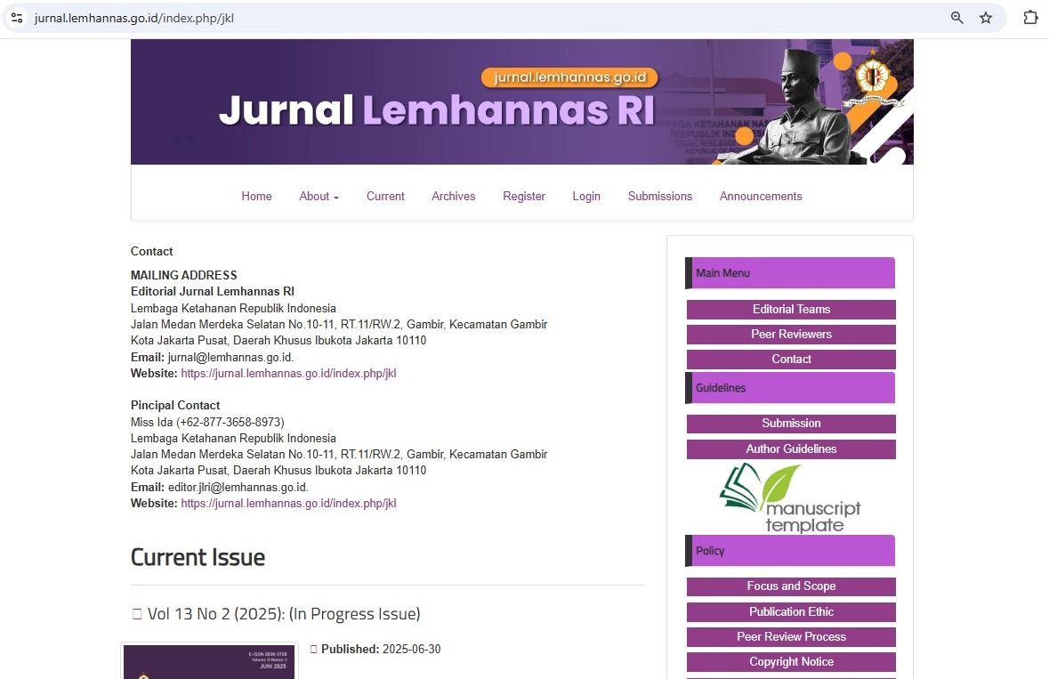The image size is (1049, 679).
Task: Open Announcements in the navigation bar
Action: click(x=761, y=196)
